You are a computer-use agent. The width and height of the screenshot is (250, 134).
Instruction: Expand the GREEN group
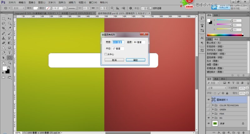pyautogui.click(x=213, y=109)
